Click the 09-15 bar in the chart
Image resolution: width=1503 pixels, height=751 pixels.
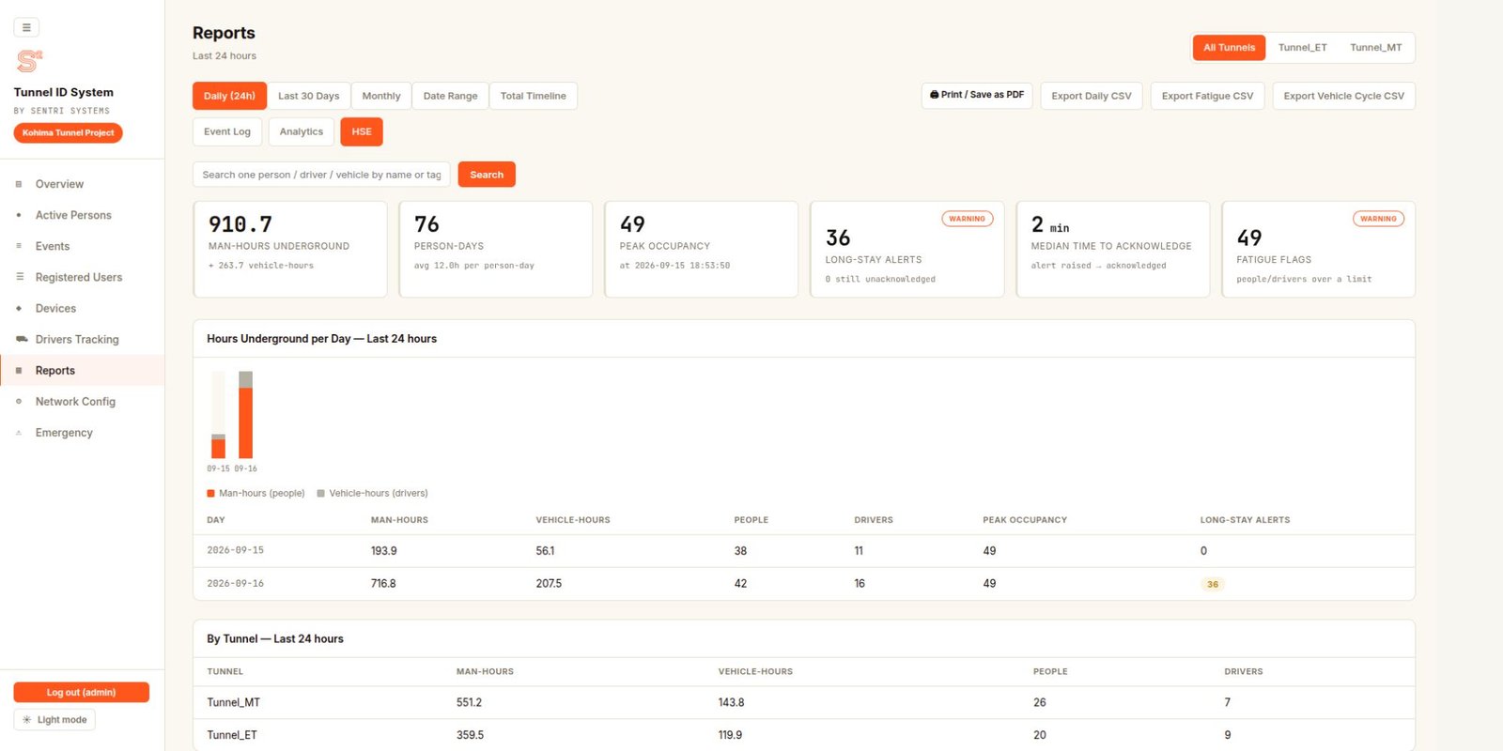coord(218,446)
